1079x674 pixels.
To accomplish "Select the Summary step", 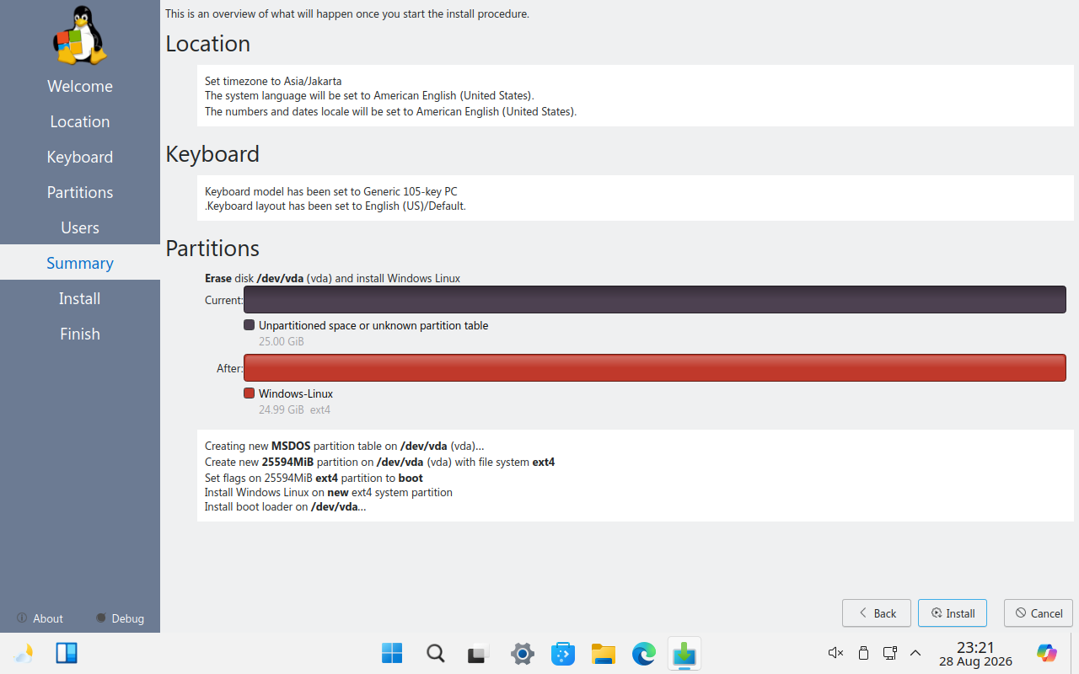I will tap(80, 263).
